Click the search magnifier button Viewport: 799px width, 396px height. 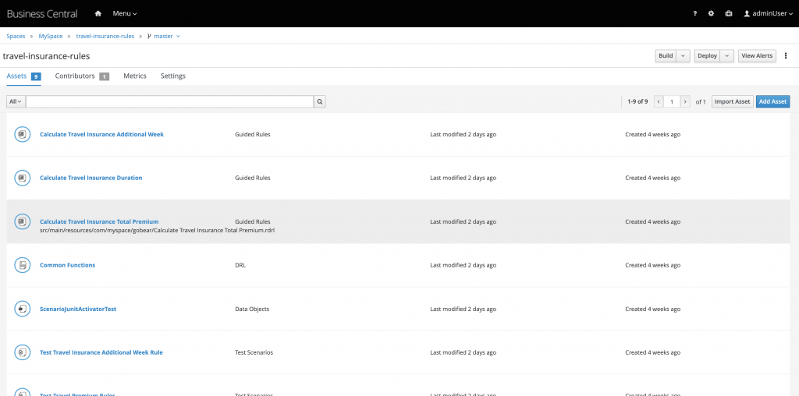click(x=320, y=101)
